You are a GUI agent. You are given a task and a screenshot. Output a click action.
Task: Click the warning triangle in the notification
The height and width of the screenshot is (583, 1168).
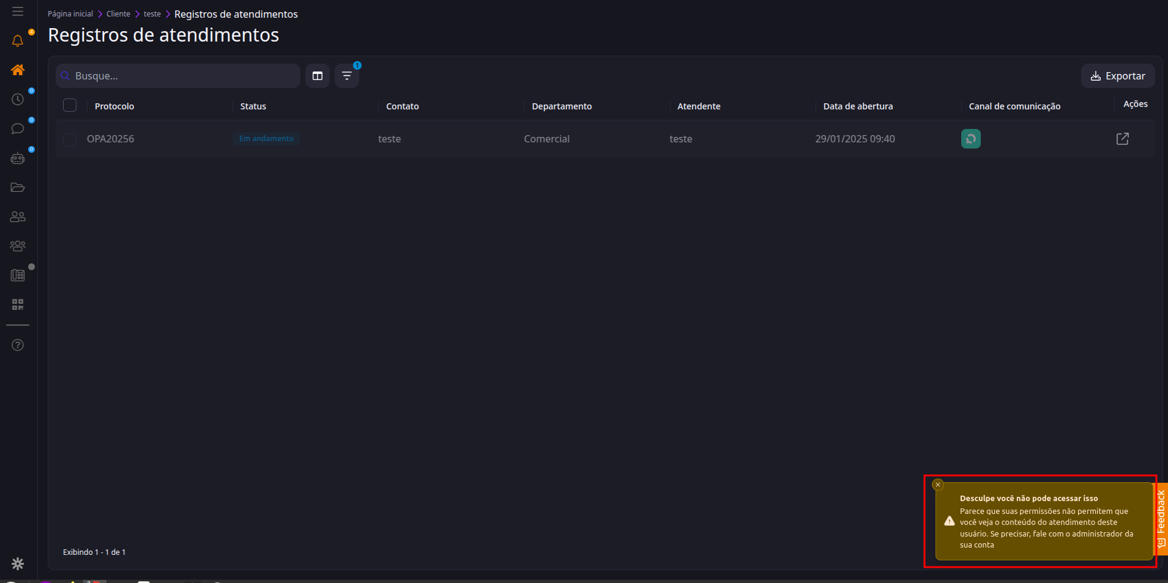click(x=950, y=521)
